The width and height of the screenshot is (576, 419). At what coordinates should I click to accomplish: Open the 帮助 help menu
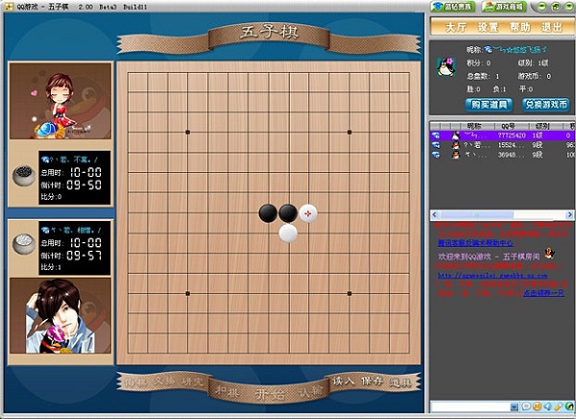point(520,28)
